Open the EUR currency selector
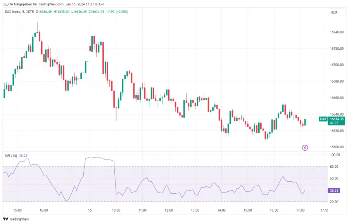Screen dimensions: 349x224 [336, 13]
